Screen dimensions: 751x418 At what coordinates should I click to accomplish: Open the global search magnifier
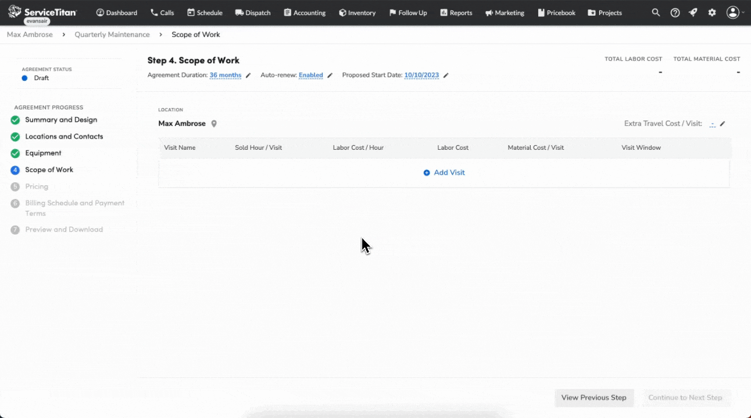point(655,12)
